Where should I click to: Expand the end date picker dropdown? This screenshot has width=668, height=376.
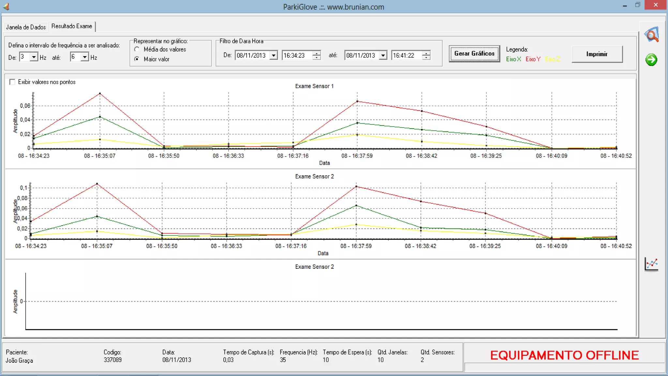(x=383, y=55)
